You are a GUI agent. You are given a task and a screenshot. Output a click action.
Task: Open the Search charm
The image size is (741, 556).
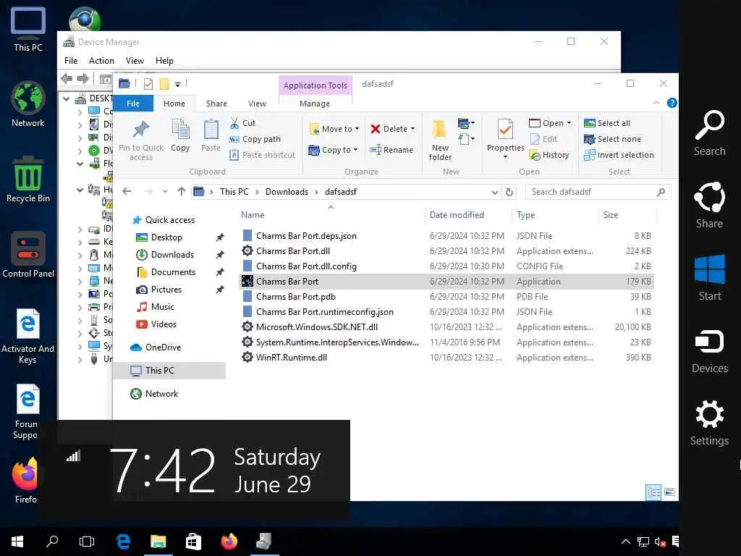tap(709, 133)
